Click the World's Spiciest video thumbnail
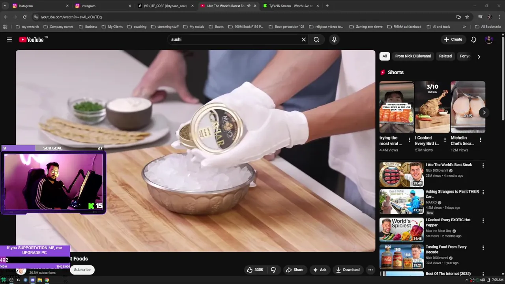Image resolution: width=505 pixels, height=284 pixels. tap(402, 230)
